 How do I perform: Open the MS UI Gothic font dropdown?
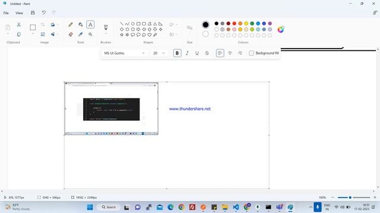coord(124,53)
